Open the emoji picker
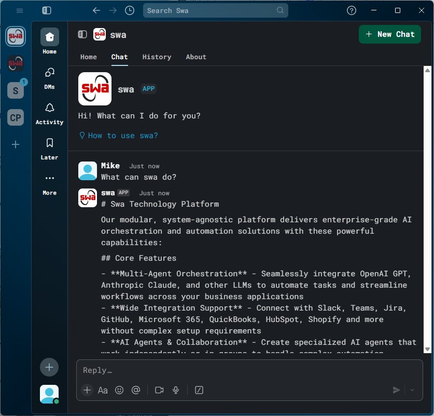Viewport: 434px width, 416px height. click(x=119, y=390)
